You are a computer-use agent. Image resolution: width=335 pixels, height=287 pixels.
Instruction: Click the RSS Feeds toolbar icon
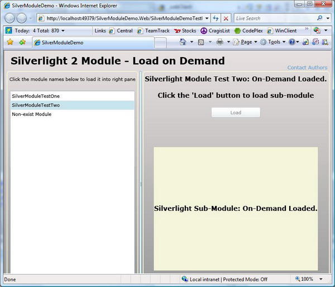pyautogui.click(x=201, y=42)
